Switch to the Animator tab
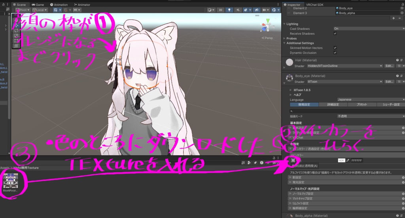 tap(82, 5)
